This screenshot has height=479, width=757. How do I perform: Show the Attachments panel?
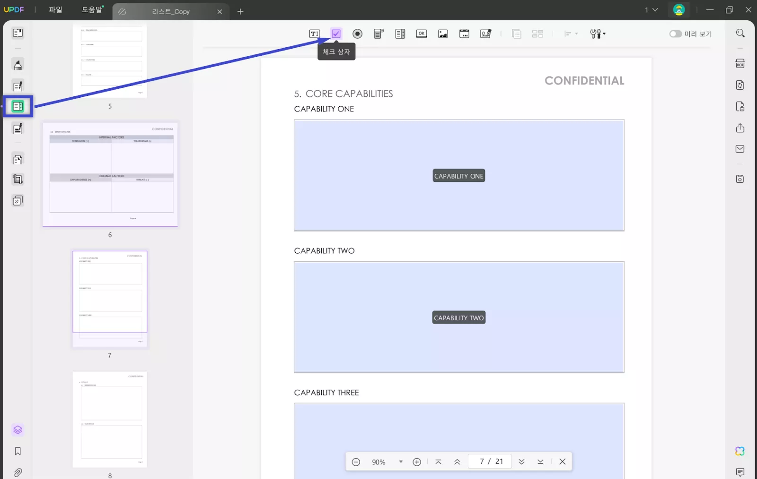pos(18,472)
